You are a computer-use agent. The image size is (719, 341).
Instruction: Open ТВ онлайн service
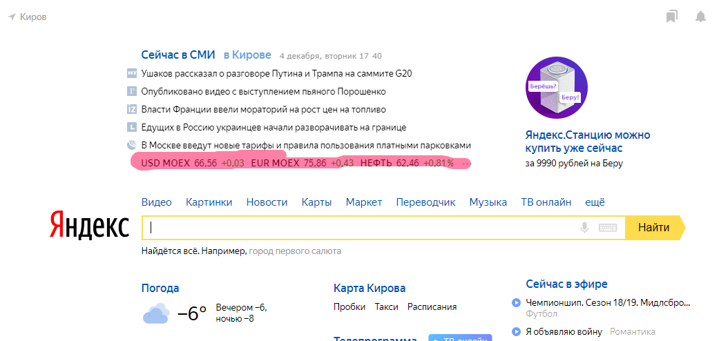point(546,202)
